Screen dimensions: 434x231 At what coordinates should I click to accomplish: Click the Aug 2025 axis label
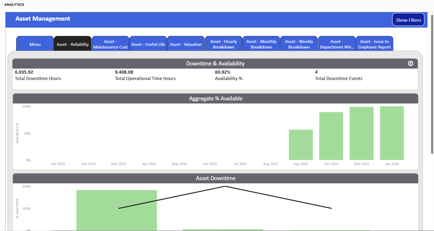click(x=270, y=164)
